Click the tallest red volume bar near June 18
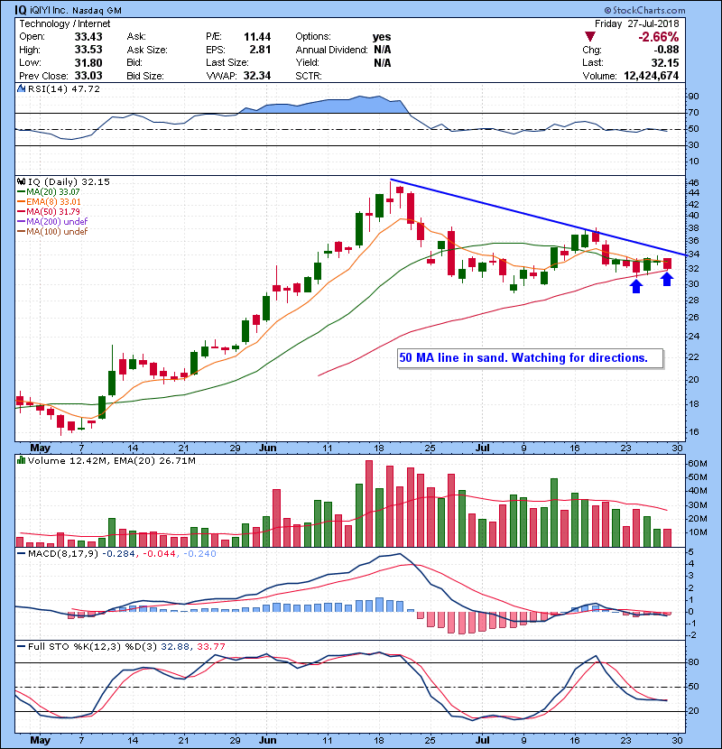The image size is (722, 749). [369, 504]
